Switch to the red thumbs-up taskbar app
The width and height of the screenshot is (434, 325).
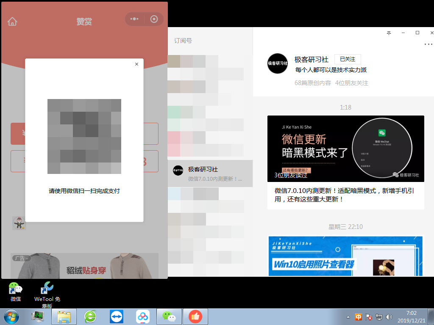[195, 317]
